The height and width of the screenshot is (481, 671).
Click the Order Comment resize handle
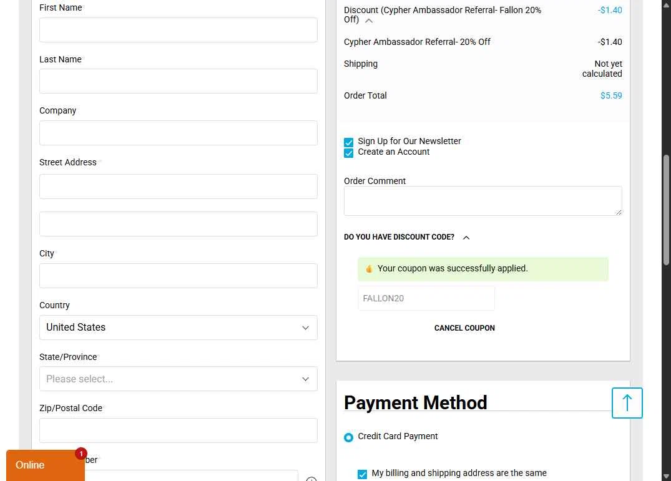pyautogui.click(x=619, y=212)
